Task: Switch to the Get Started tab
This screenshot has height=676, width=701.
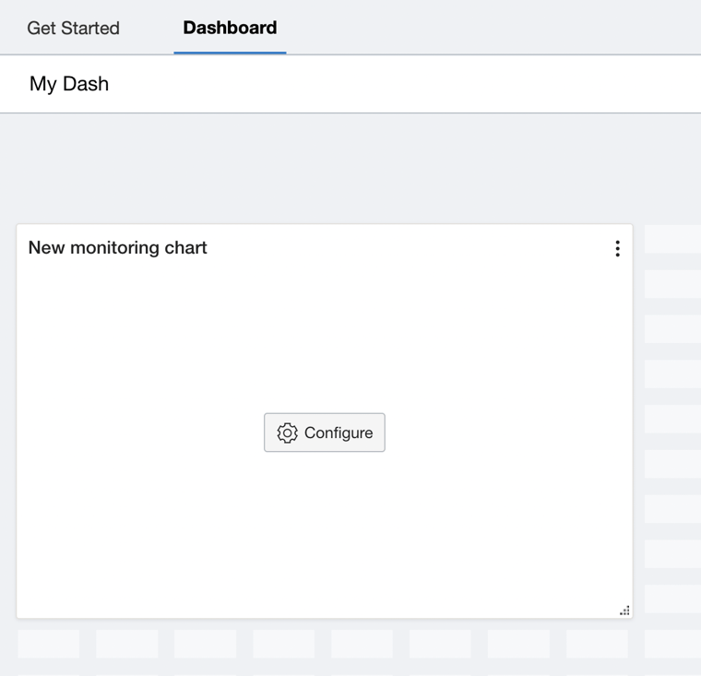Action: (x=73, y=28)
